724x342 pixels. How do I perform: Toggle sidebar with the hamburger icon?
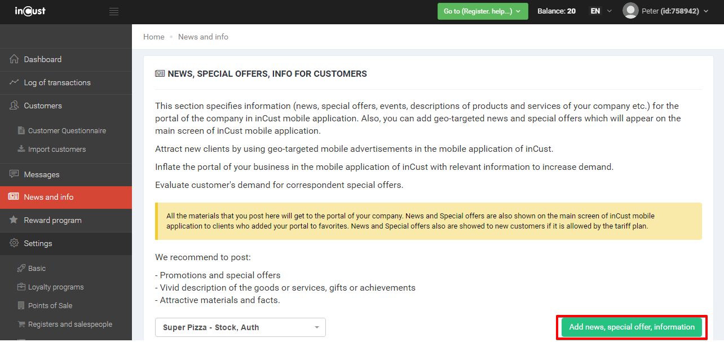[114, 11]
